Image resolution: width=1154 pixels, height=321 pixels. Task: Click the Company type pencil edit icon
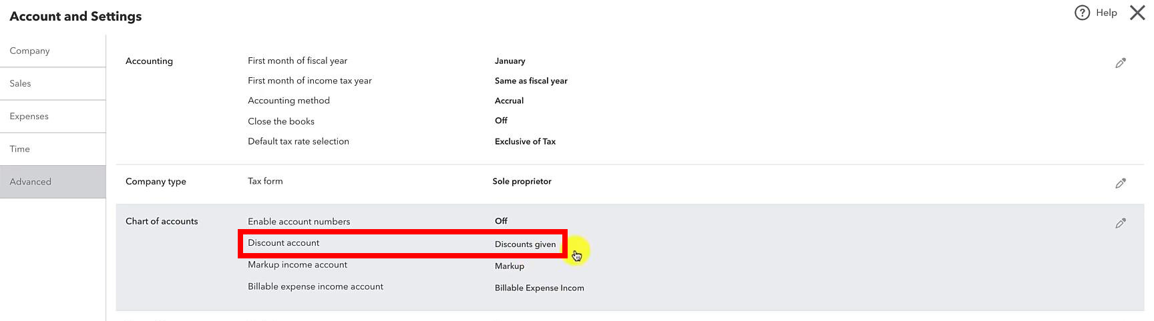click(1121, 183)
